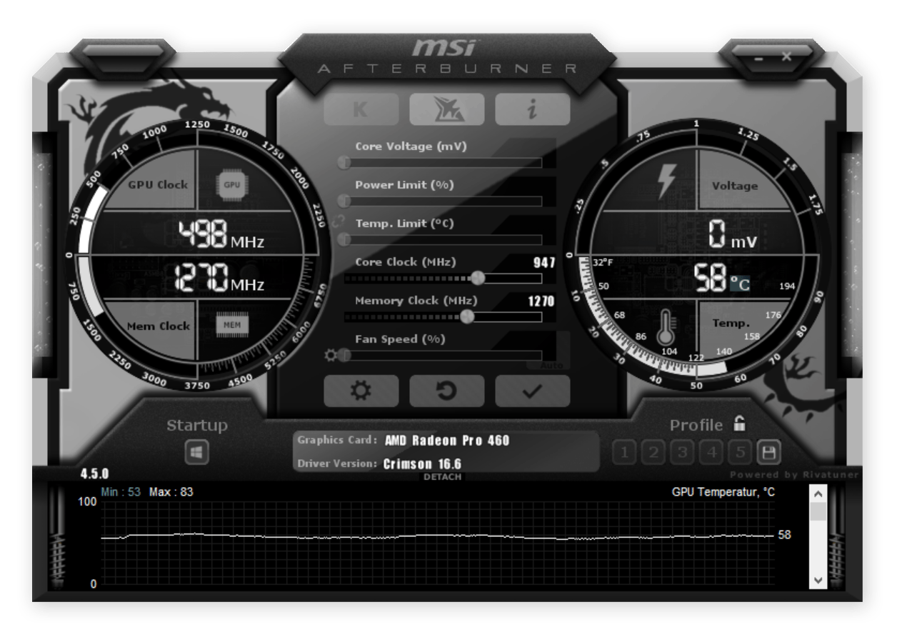The image size is (897, 632).
Task: Reset settings with the circular arrow button
Action: coord(446,391)
